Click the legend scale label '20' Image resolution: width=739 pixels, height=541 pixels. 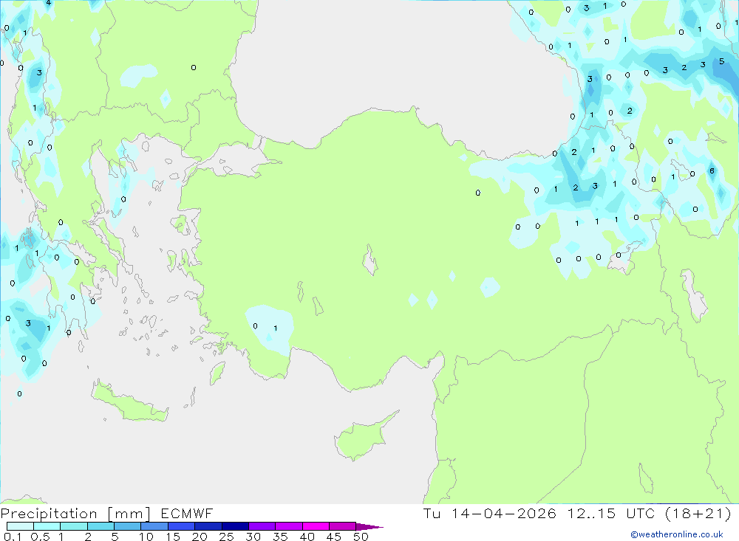pyautogui.click(x=200, y=537)
